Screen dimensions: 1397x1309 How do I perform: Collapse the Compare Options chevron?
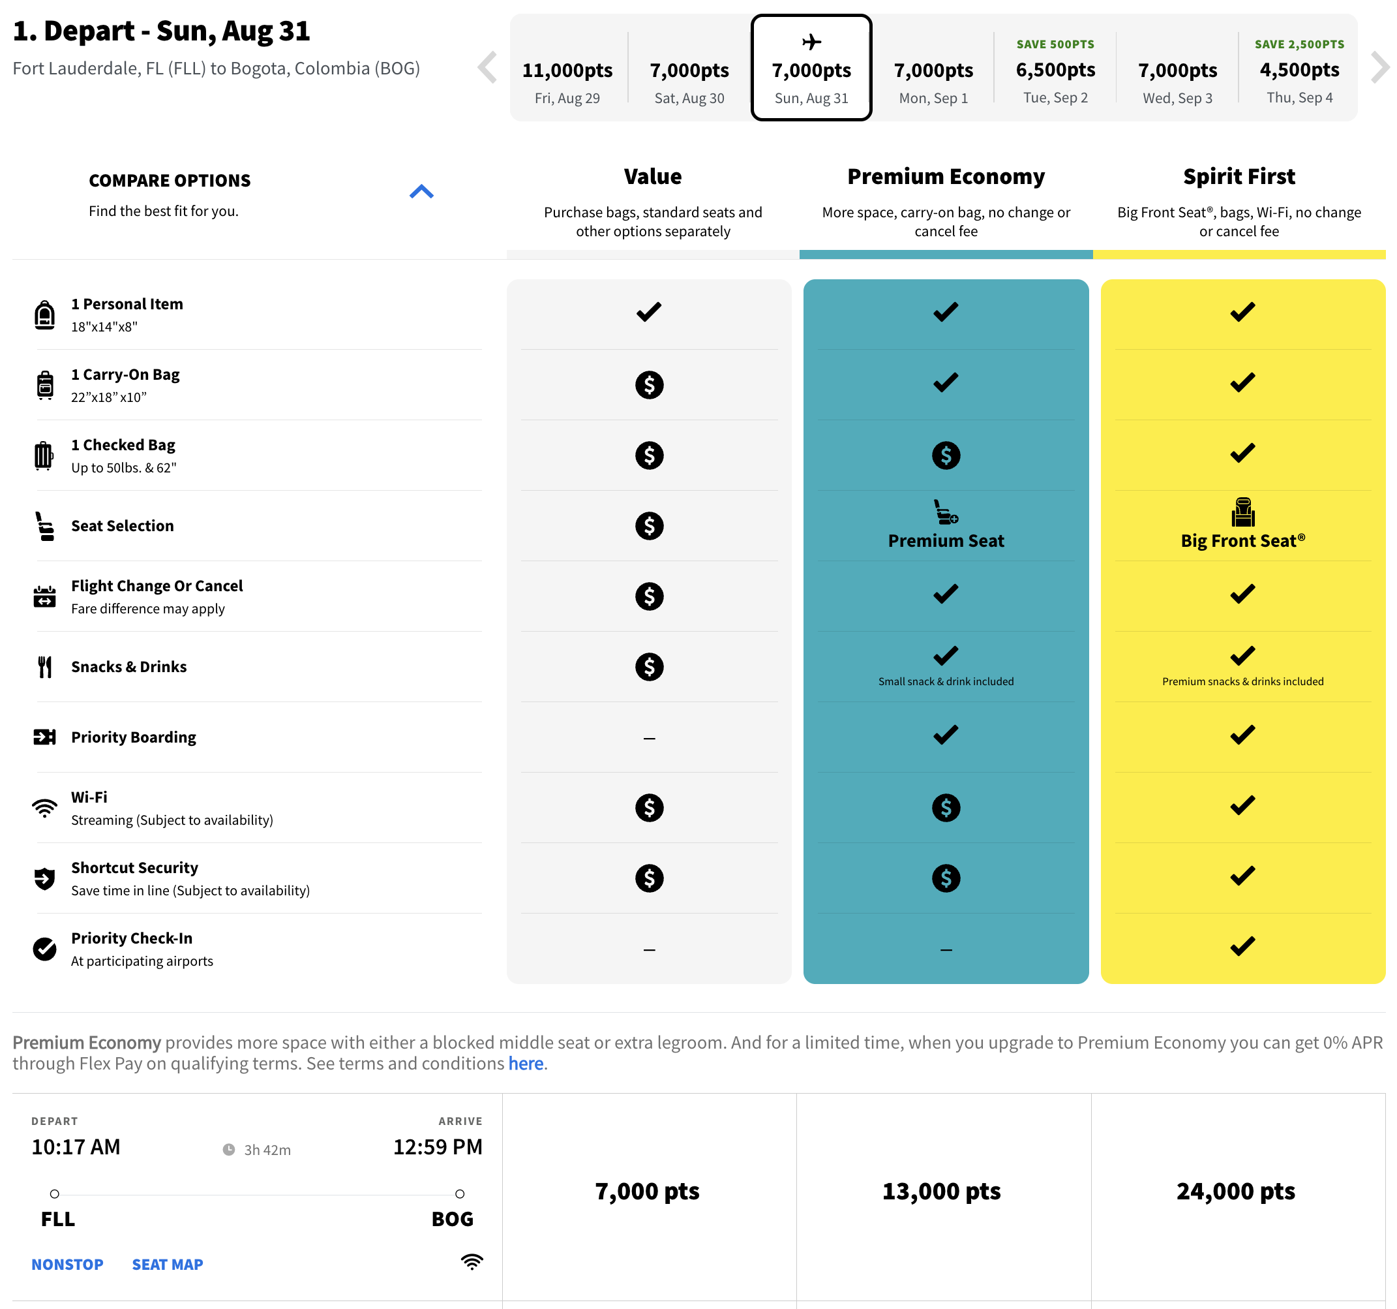pyautogui.click(x=421, y=191)
